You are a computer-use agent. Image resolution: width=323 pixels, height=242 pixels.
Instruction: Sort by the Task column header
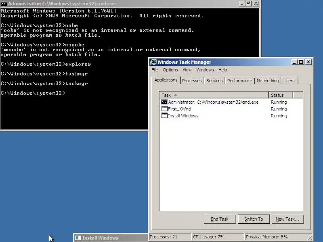pyautogui.click(x=214, y=95)
